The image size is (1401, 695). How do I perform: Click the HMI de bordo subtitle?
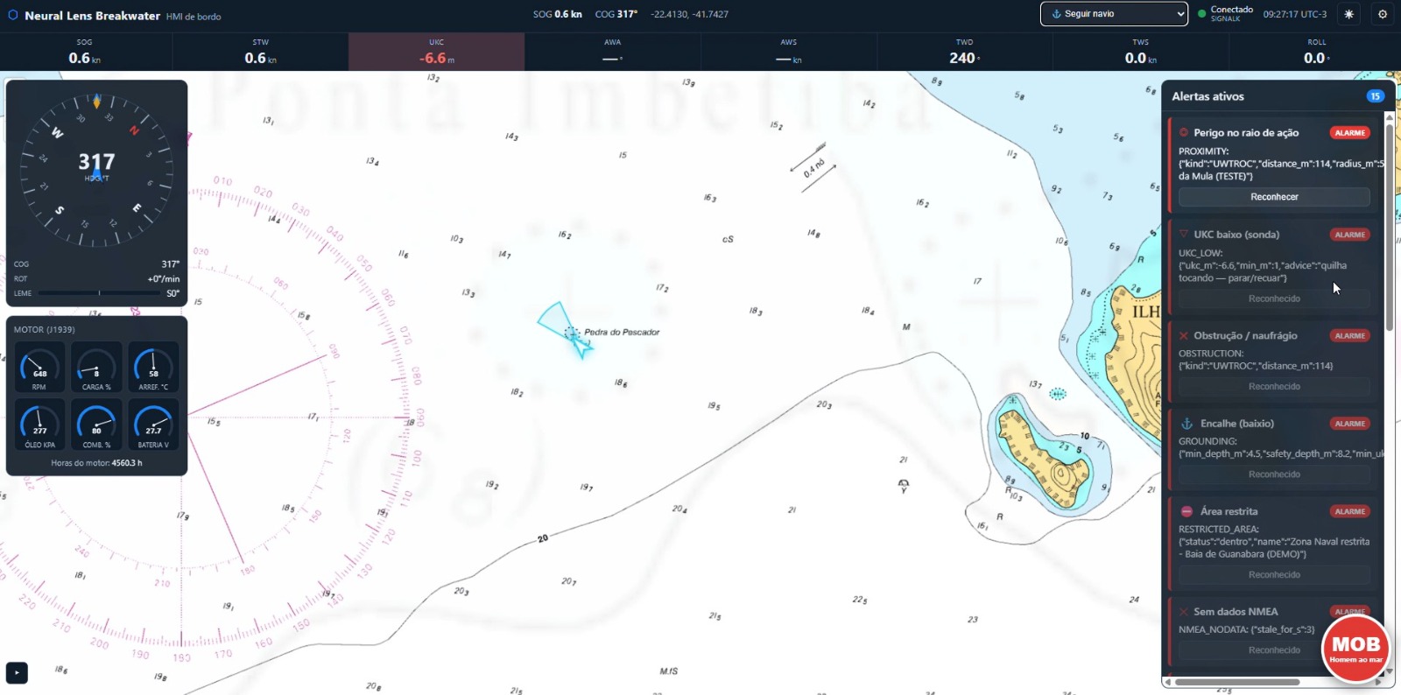194,17
